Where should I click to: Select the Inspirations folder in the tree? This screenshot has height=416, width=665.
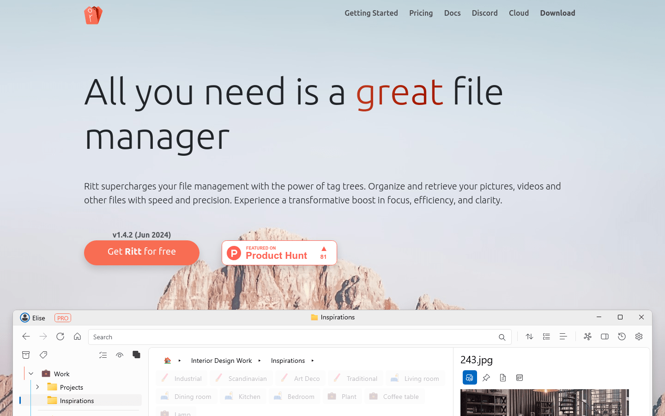pyautogui.click(x=77, y=401)
